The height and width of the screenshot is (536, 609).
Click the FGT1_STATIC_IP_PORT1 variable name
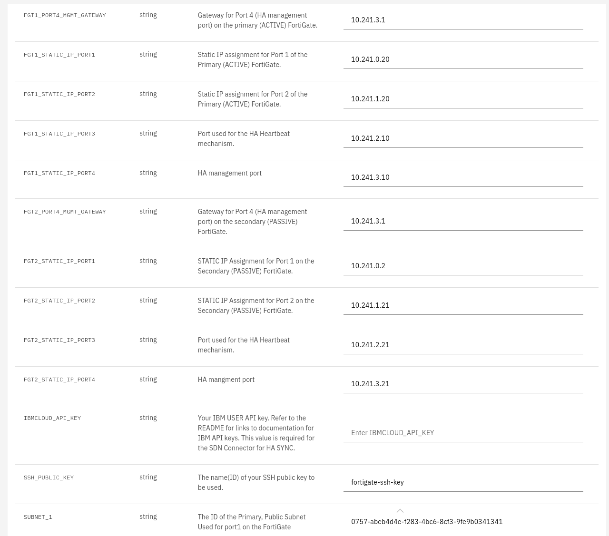tap(59, 55)
